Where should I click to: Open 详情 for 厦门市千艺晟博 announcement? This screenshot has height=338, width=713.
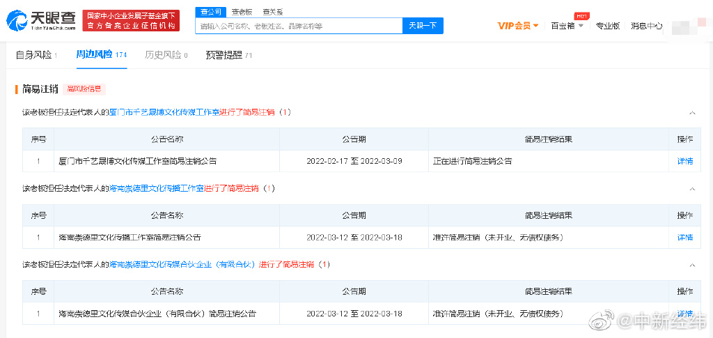coord(684,161)
